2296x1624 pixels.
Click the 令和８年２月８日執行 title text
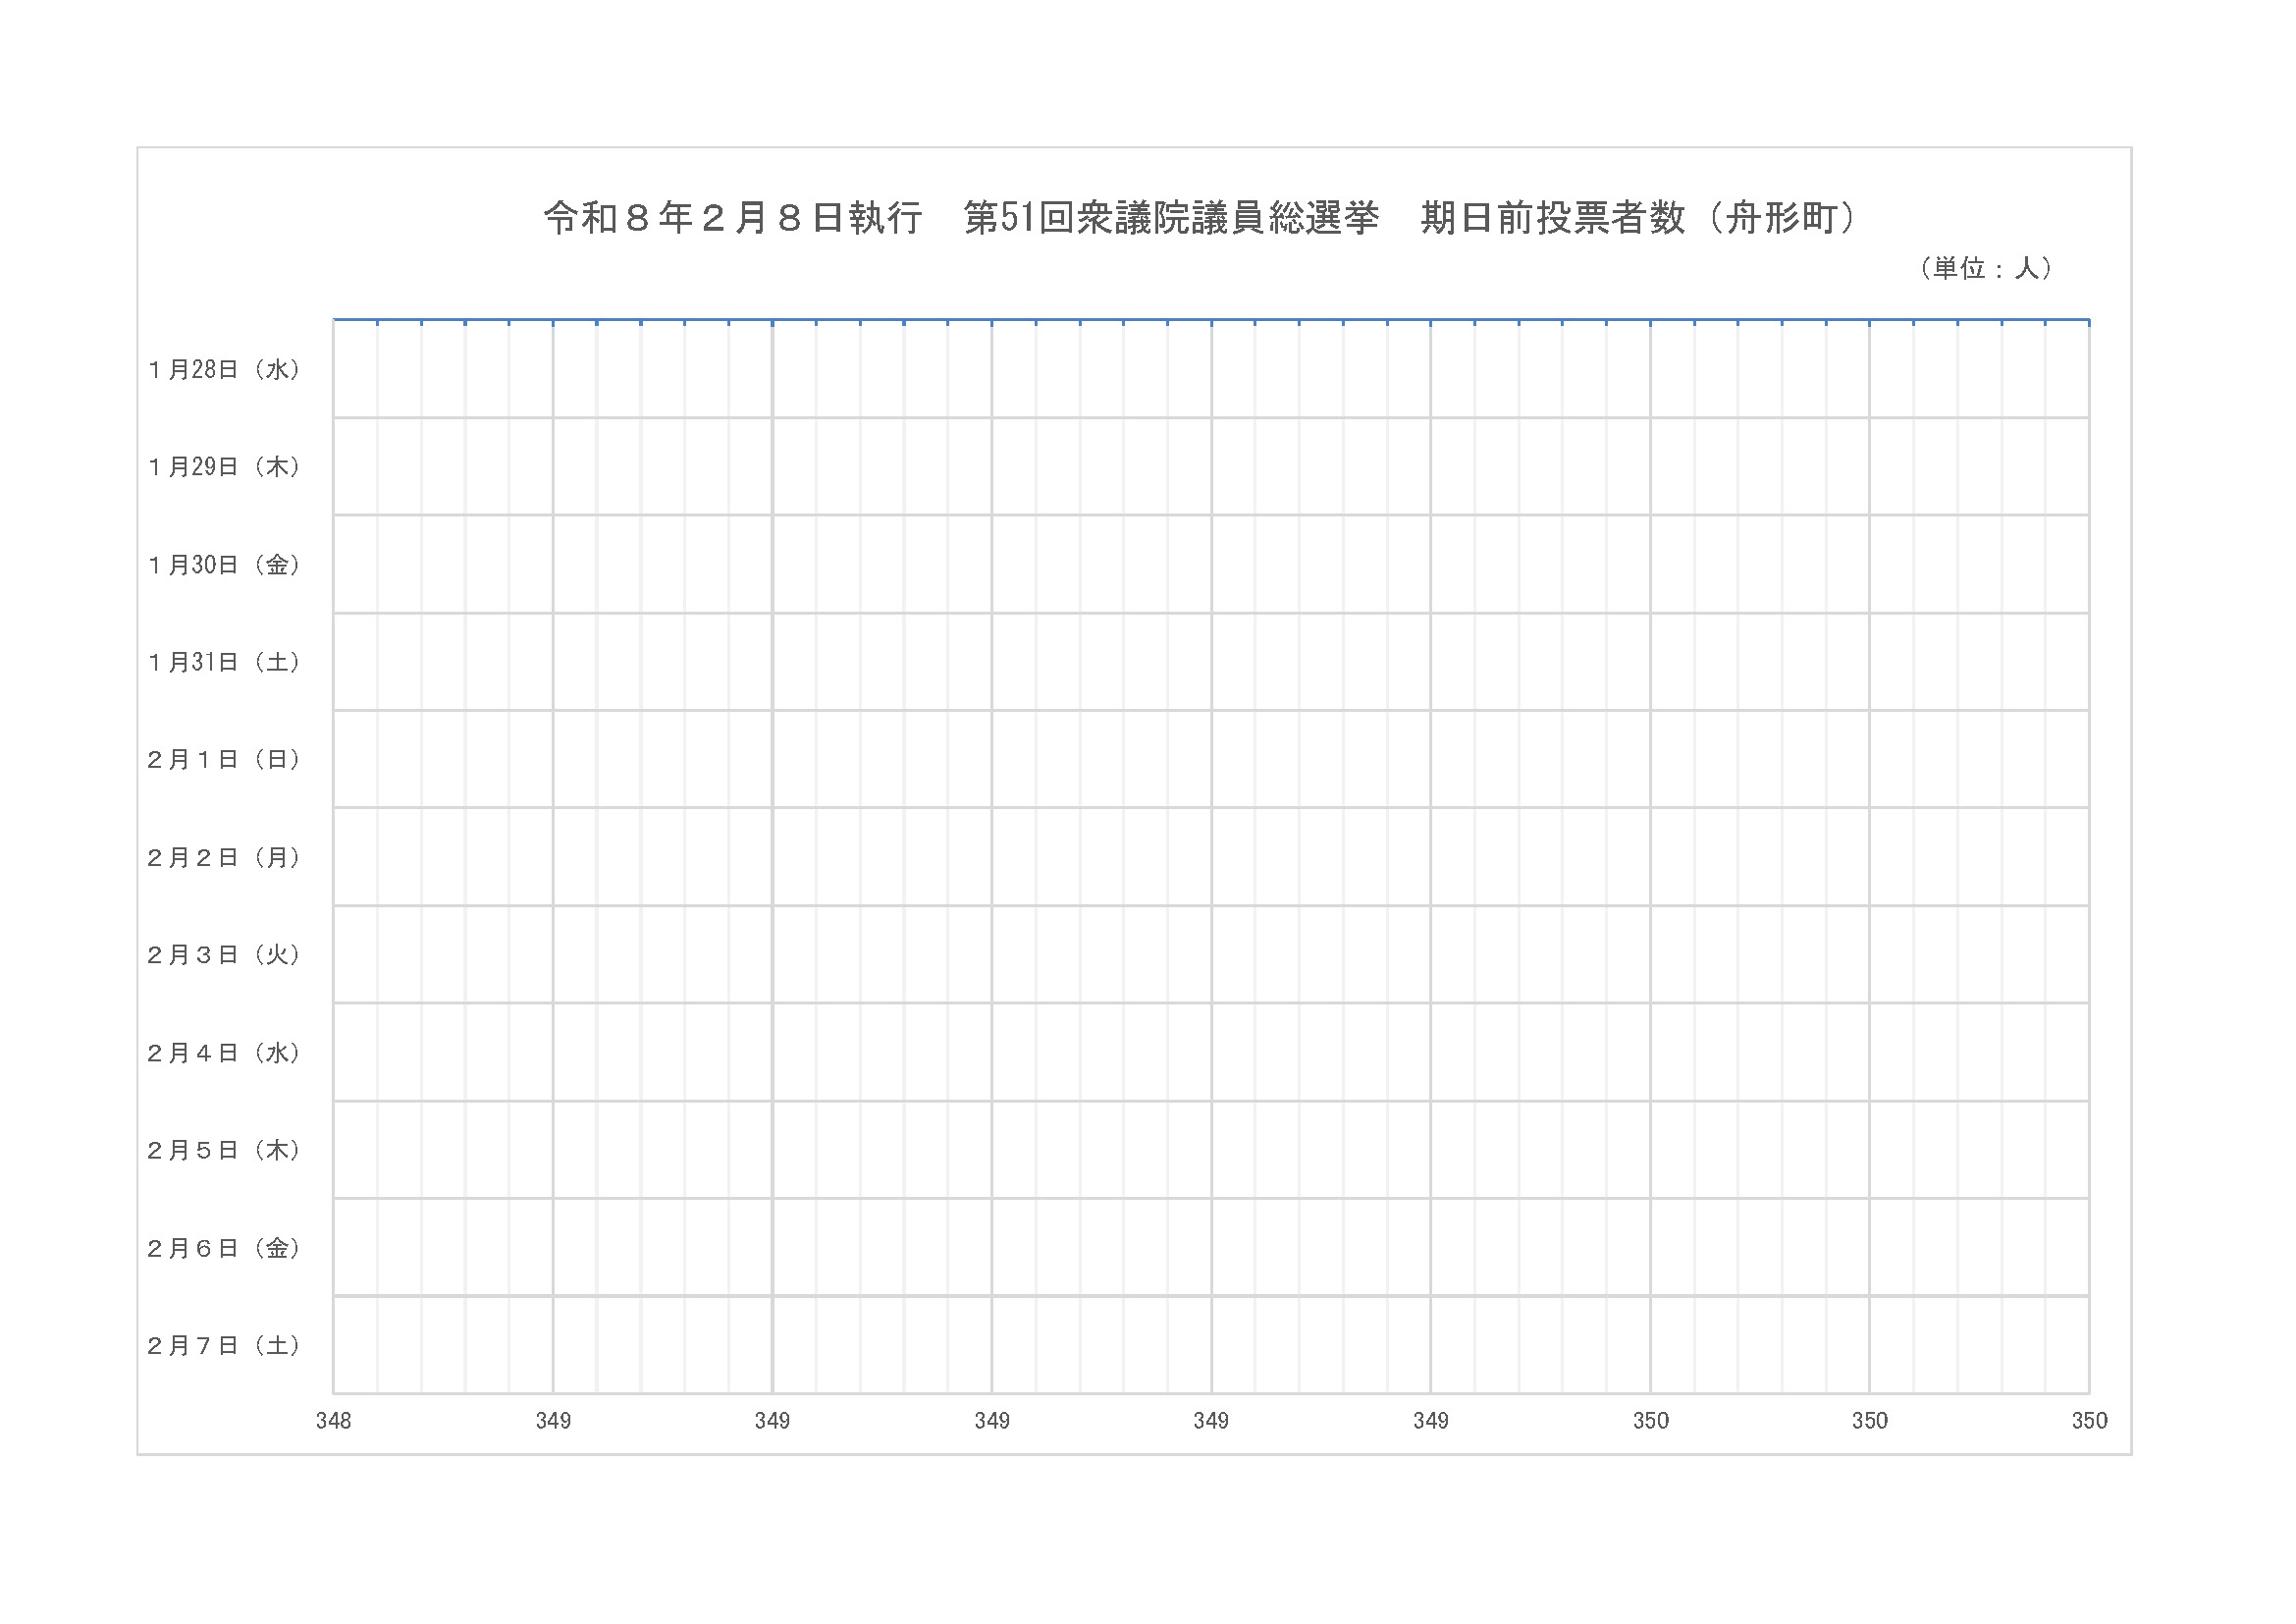click(x=732, y=218)
